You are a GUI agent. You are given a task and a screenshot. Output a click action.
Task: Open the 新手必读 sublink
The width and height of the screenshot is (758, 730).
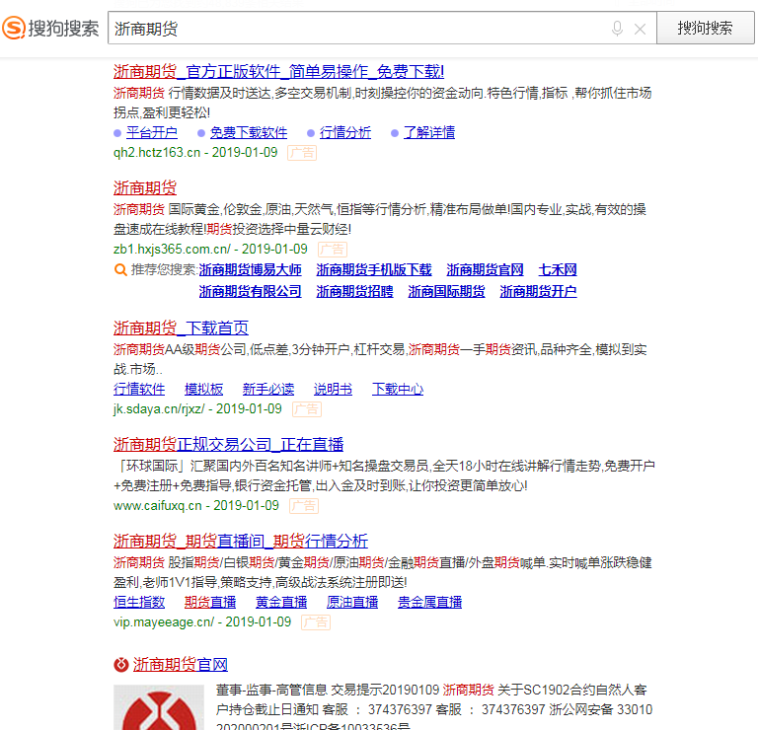268,389
